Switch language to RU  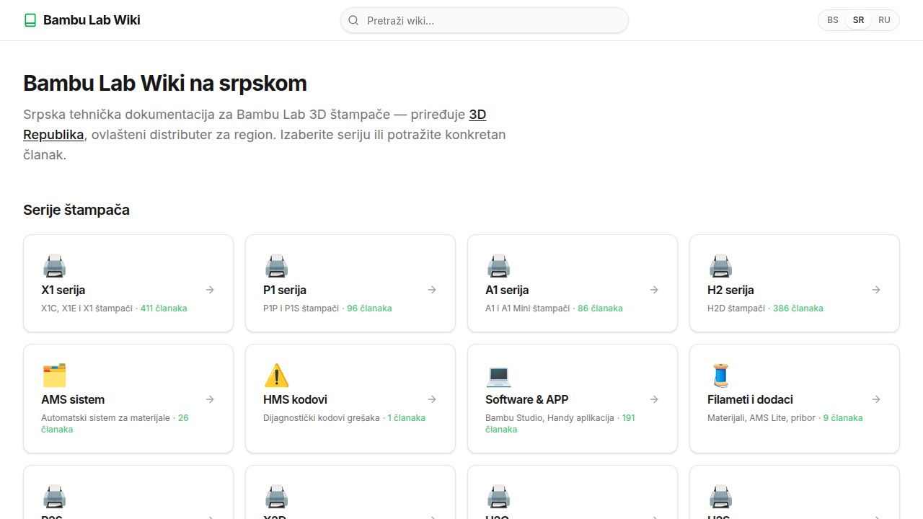coord(884,20)
